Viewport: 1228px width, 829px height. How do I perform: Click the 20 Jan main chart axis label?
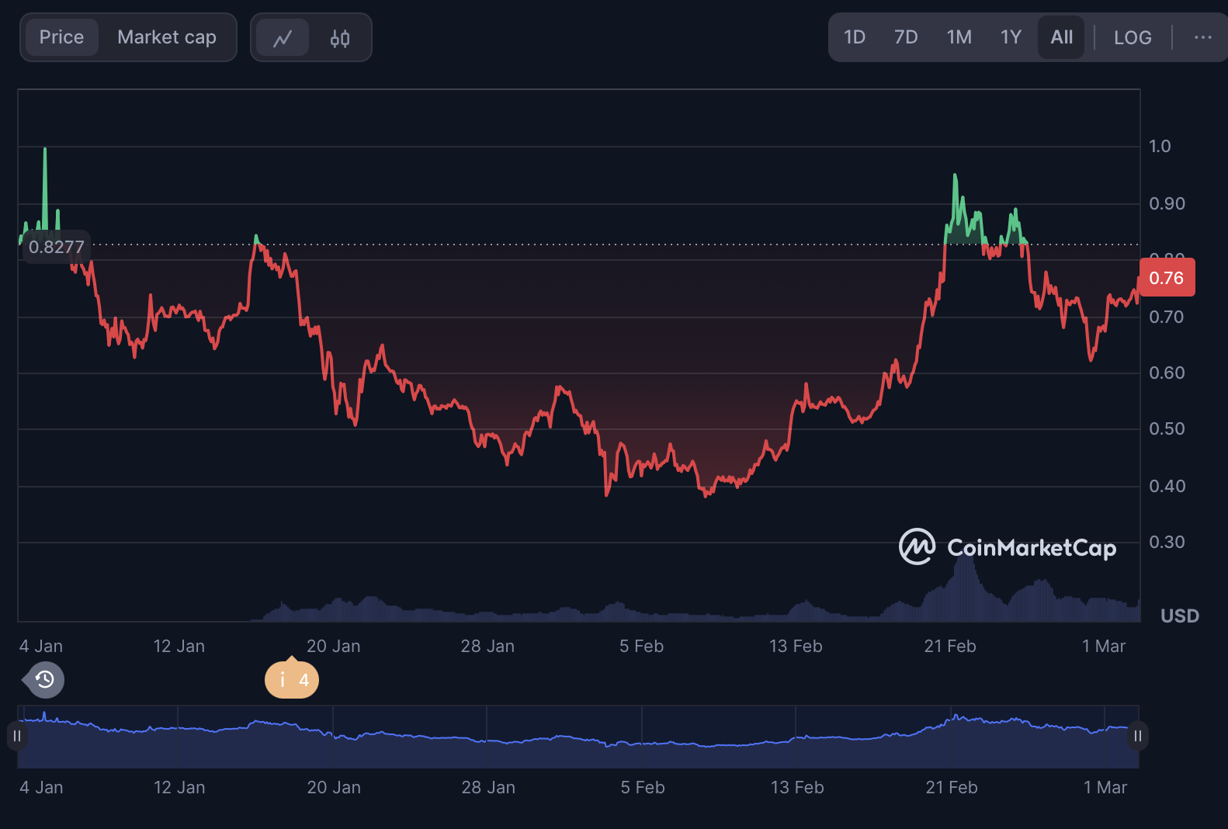point(334,646)
